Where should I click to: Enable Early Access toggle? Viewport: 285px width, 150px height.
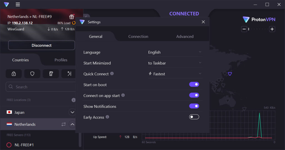(x=194, y=117)
